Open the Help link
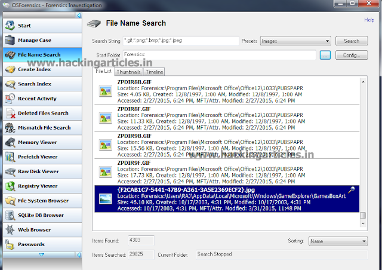Screen dimensions: 382x270 pyautogui.click(x=369, y=20)
